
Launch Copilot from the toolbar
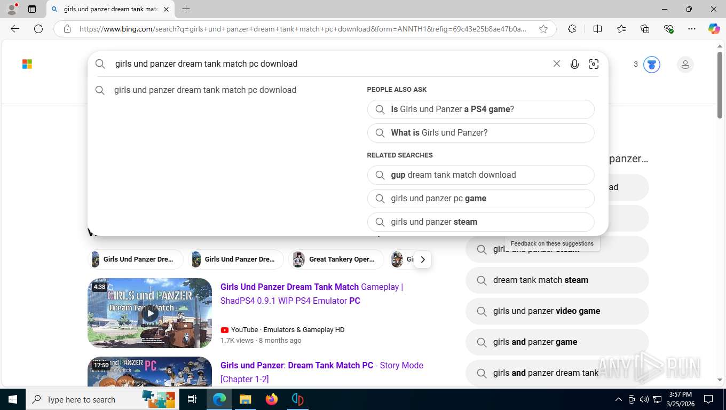714,29
